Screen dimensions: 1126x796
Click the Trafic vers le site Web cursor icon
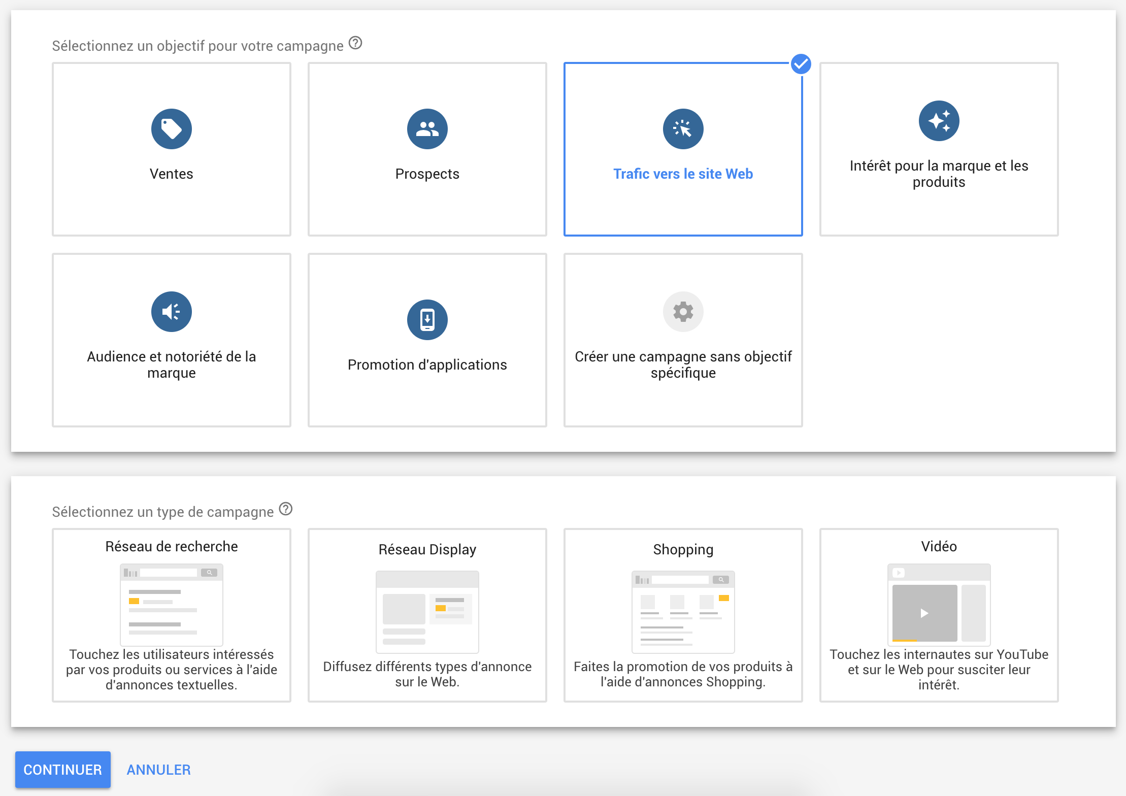pos(683,129)
